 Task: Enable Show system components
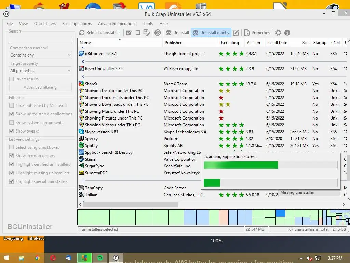[x=11, y=123]
